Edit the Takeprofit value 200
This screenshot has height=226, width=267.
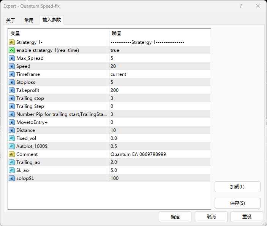point(160,90)
